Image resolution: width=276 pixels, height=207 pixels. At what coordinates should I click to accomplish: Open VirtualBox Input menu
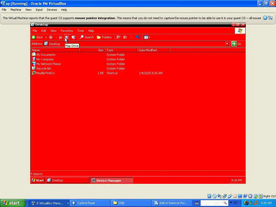tap(39, 10)
